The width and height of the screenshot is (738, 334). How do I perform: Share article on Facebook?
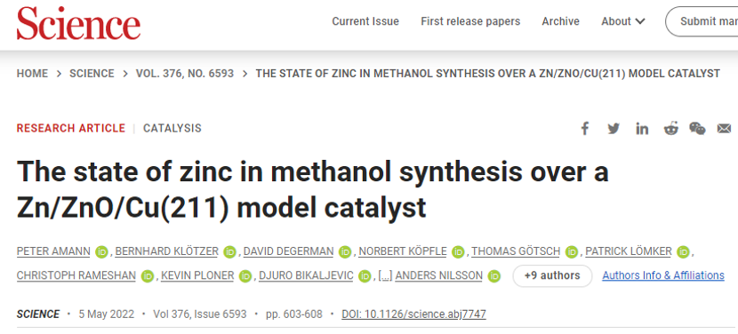584,129
